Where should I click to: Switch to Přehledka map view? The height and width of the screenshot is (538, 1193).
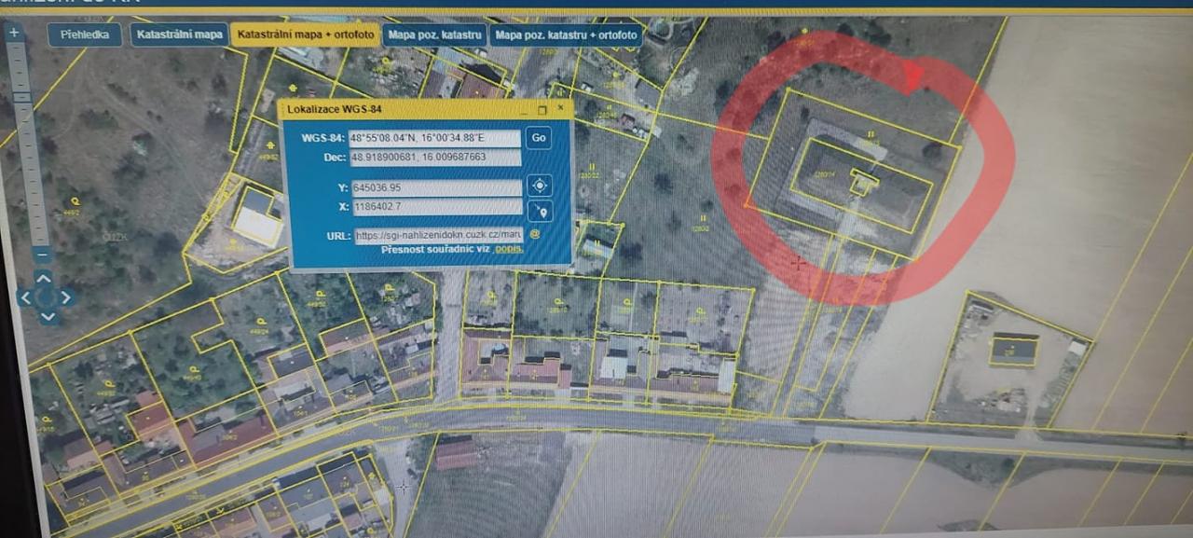pos(85,35)
